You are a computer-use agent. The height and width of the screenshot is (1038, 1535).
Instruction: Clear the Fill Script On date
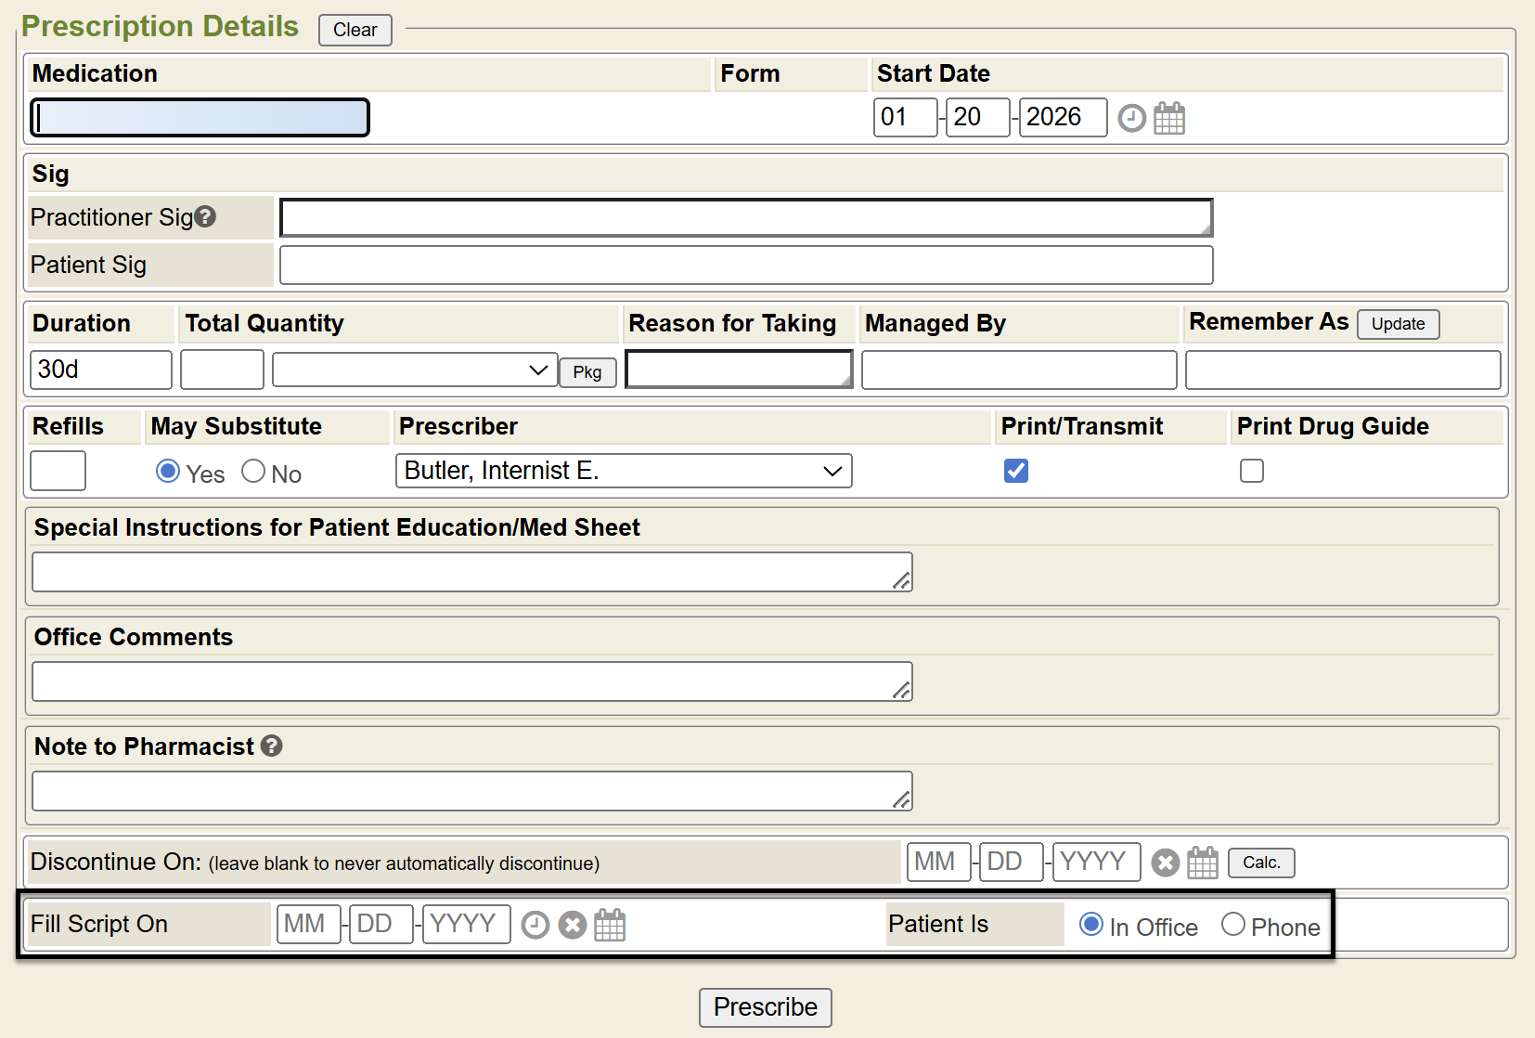pos(573,925)
